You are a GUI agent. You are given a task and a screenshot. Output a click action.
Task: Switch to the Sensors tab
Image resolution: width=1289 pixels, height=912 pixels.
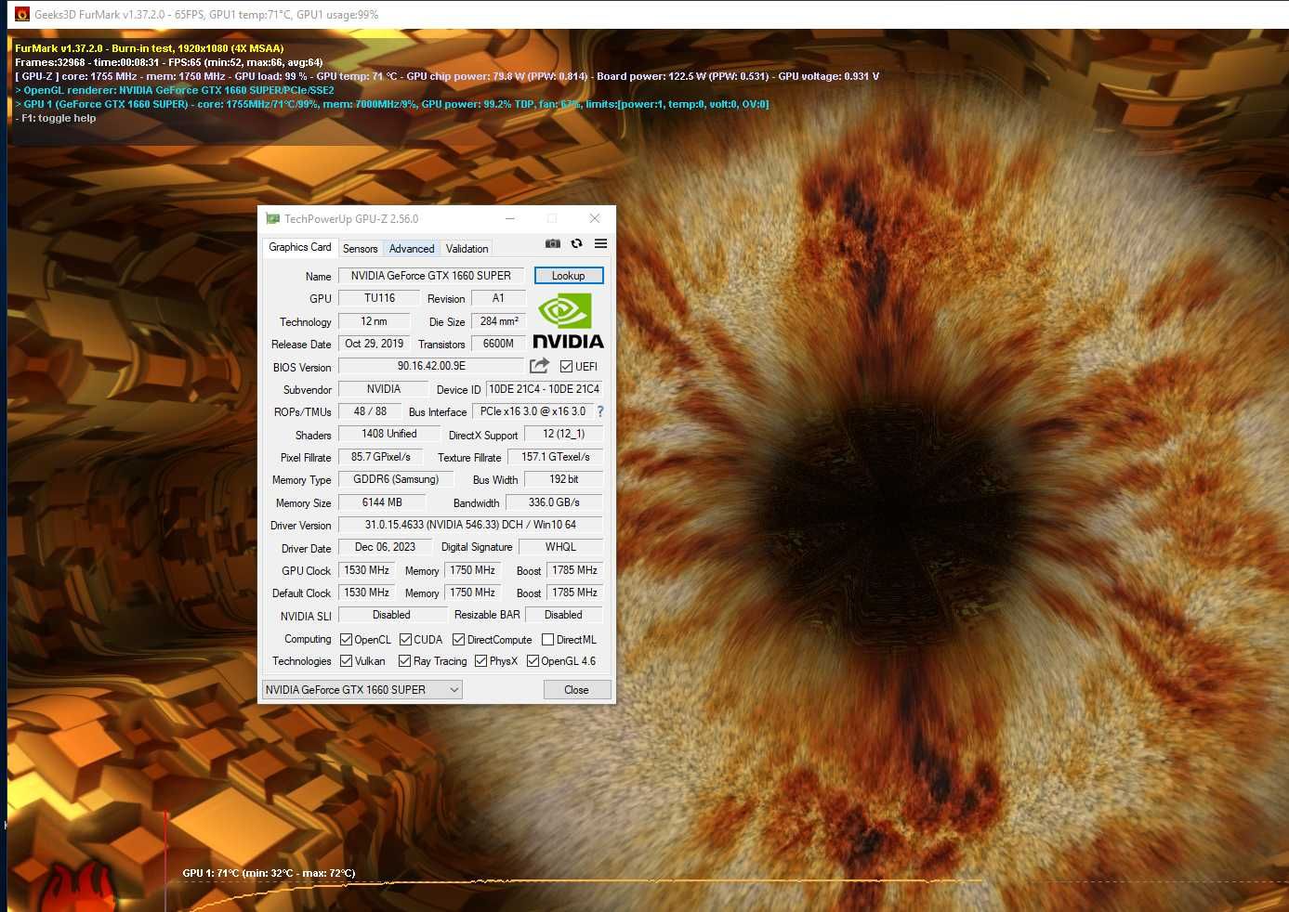tap(361, 249)
